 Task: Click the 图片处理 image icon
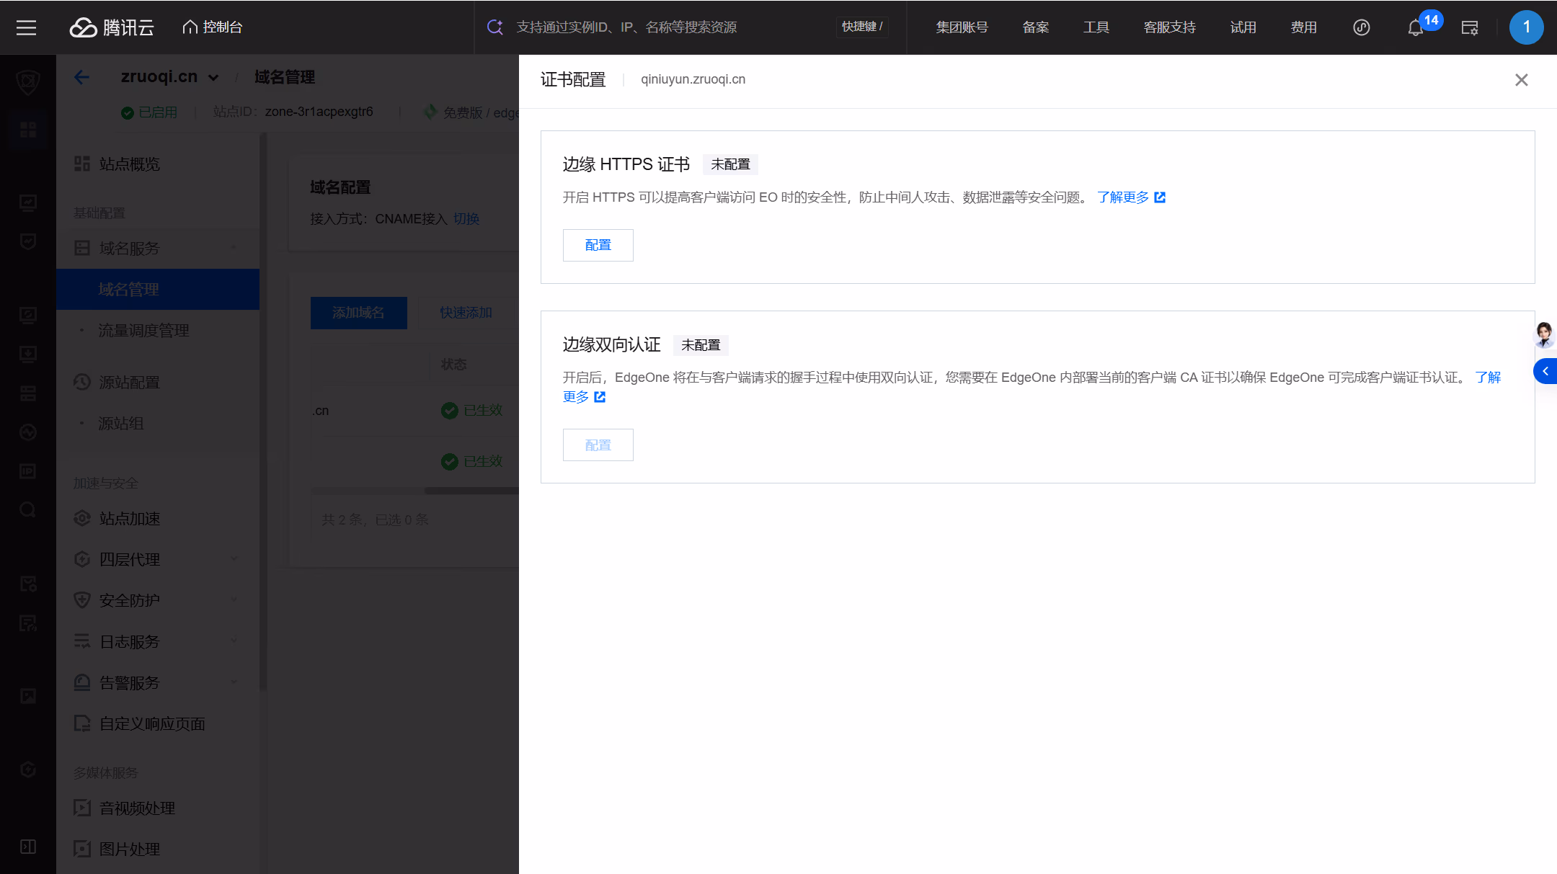(82, 850)
